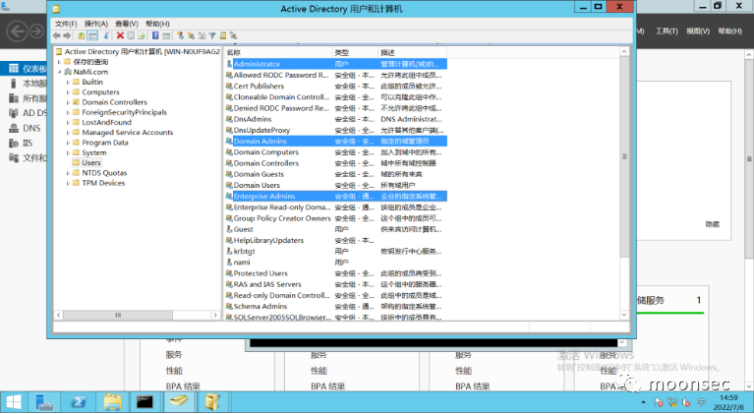This screenshot has height=414, width=754.
Task: Click tree pane horizontal scrollbar right arrow
Action: [x=215, y=315]
